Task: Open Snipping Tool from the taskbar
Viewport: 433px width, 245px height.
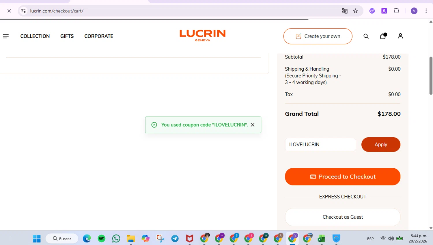Action: point(160,239)
